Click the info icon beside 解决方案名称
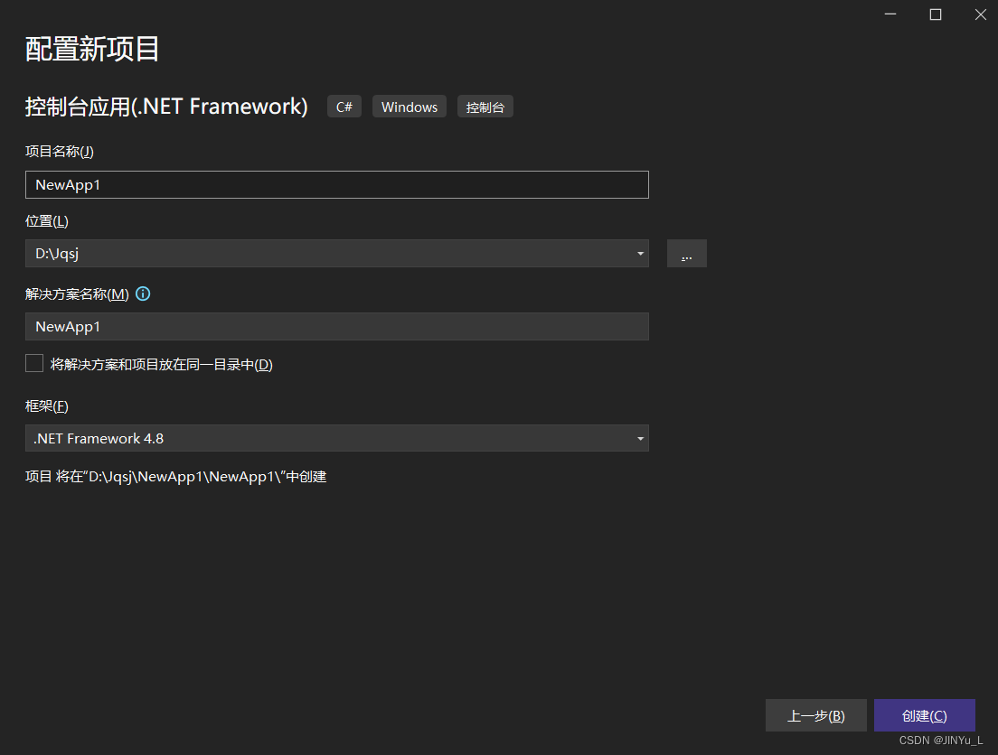998x755 pixels. click(143, 293)
